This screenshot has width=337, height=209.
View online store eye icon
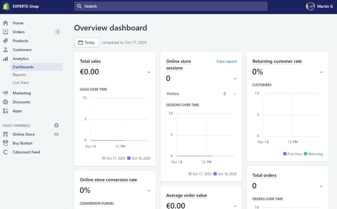click(x=56, y=134)
